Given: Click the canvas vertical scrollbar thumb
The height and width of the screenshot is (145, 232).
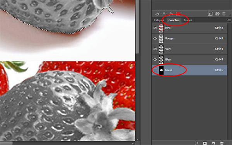Looking at the screenshot, I should point(137,27).
